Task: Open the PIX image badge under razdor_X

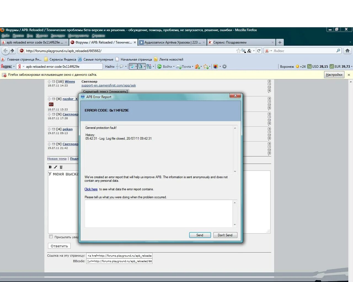Action: pos(51,104)
